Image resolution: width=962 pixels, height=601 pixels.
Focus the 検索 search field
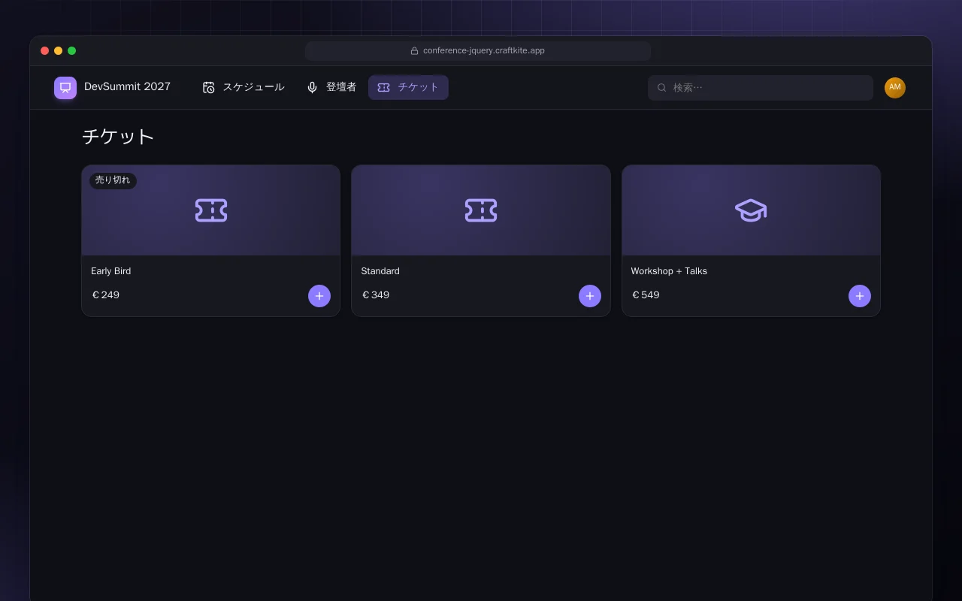coord(761,87)
